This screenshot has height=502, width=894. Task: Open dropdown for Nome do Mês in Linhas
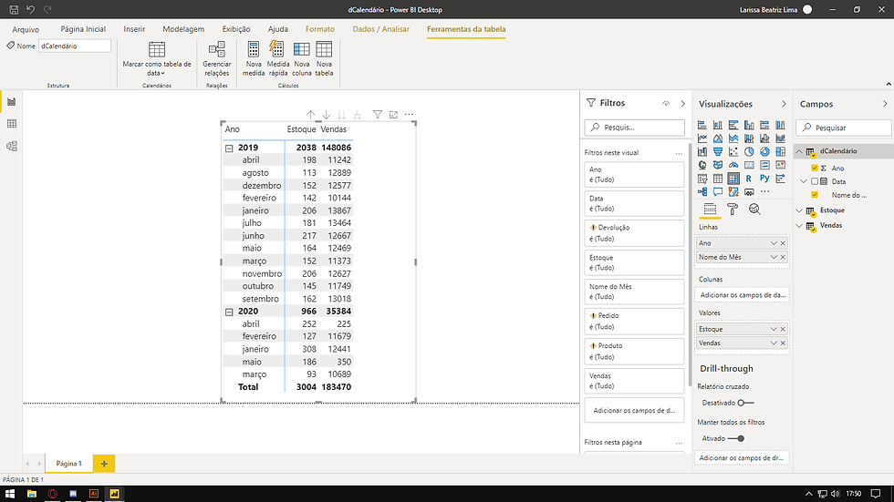pos(774,257)
